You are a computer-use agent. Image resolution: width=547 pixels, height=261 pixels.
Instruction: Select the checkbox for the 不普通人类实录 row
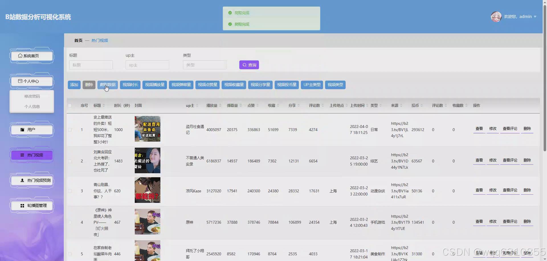click(70, 161)
